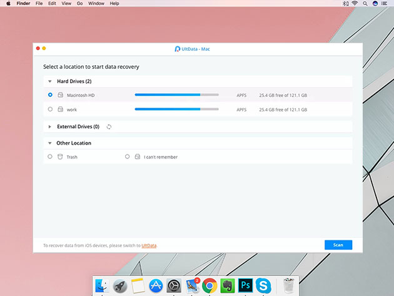Click the Hard Drives (2) heading

(x=74, y=81)
